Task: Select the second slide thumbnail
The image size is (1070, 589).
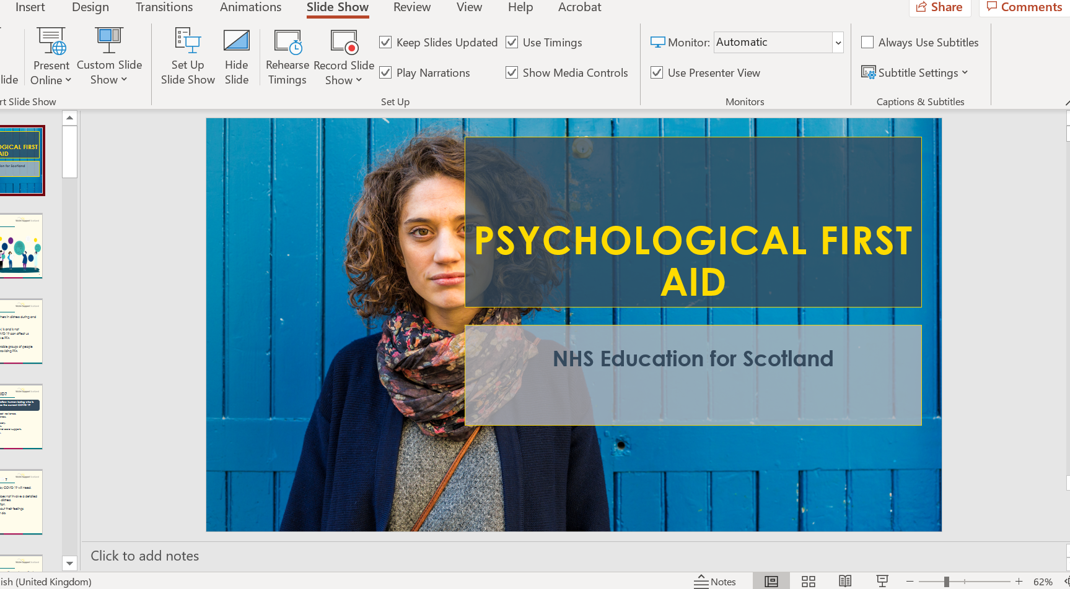Action: click(x=22, y=246)
